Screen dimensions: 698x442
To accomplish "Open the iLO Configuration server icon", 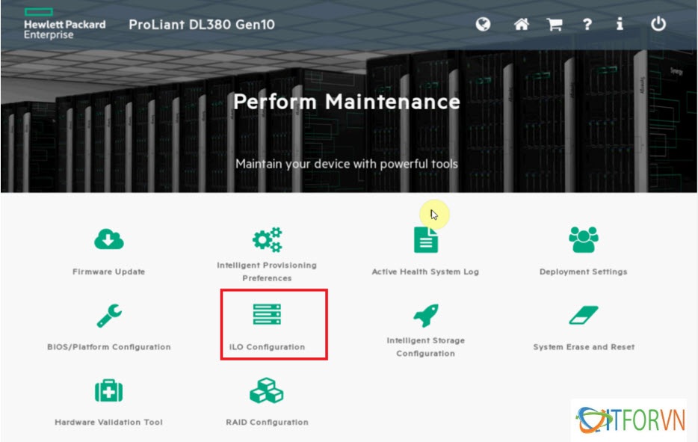I will (267, 315).
